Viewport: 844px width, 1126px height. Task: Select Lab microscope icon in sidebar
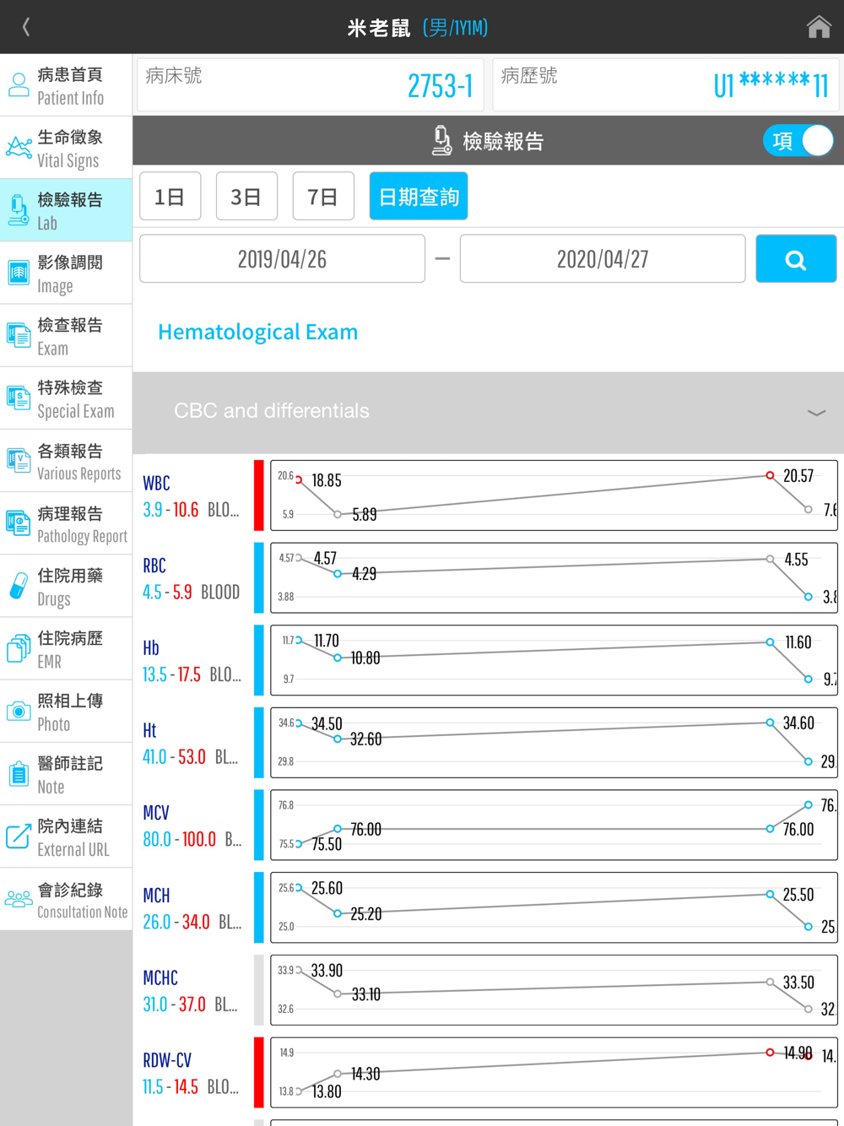[19, 210]
